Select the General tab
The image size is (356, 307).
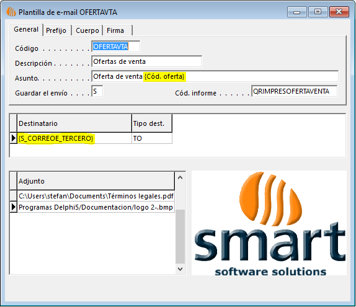(x=26, y=30)
